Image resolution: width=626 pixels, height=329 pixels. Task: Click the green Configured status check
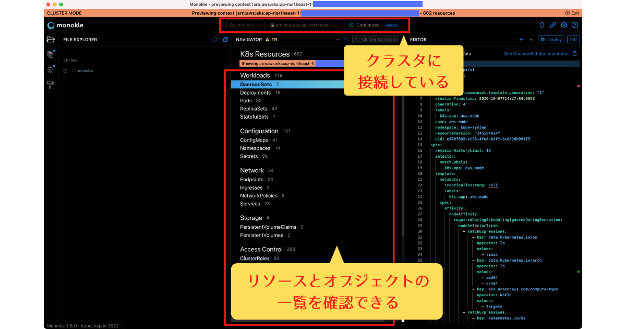(x=352, y=25)
